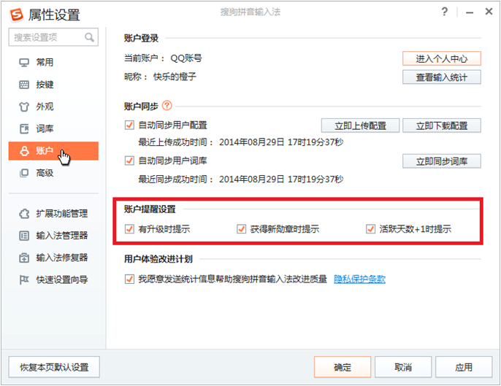Click the 输入法修复器 icon in sidebar
This screenshot has height=386, width=501.
(23, 258)
